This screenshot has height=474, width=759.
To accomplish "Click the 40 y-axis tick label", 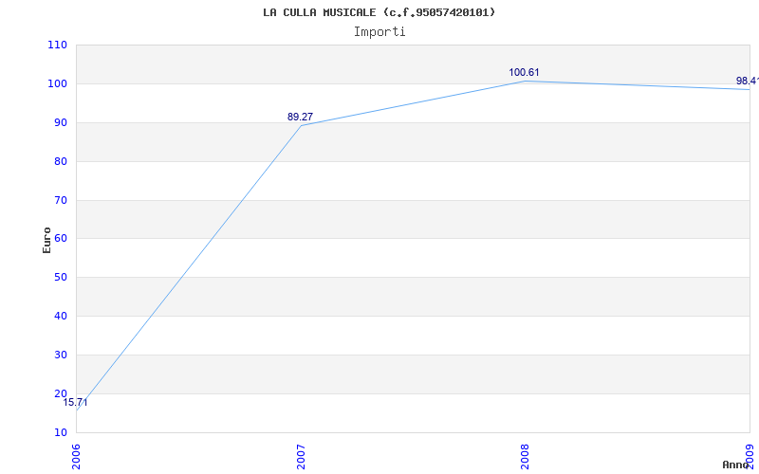I will point(60,316).
